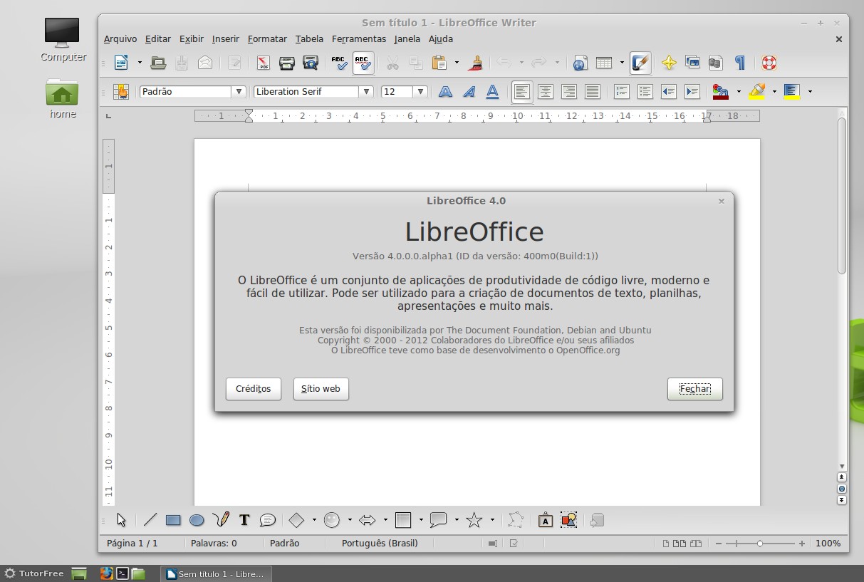Open the Navigator star icon
Screen dimensions: 864x582
669,63
